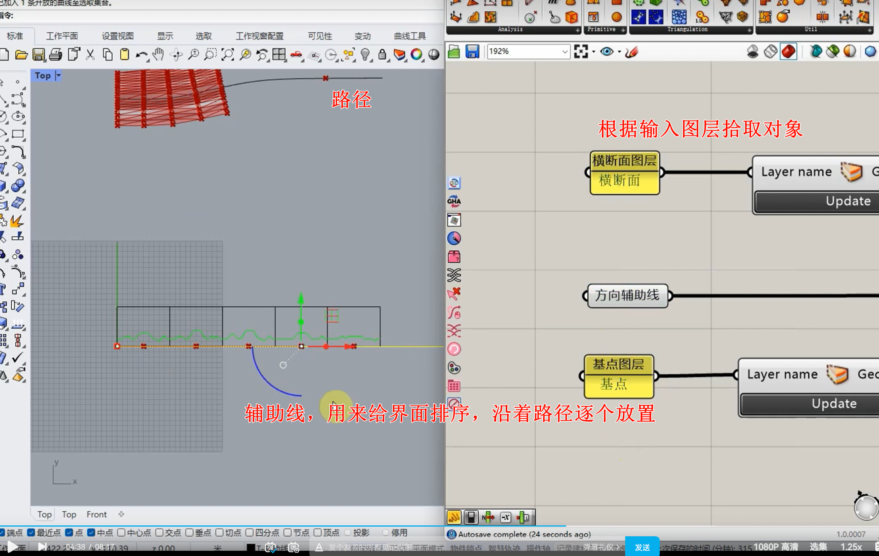Viewport: 879px width, 556px height.
Task: Click the Lock objects padlock icon
Action: (x=382, y=54)
